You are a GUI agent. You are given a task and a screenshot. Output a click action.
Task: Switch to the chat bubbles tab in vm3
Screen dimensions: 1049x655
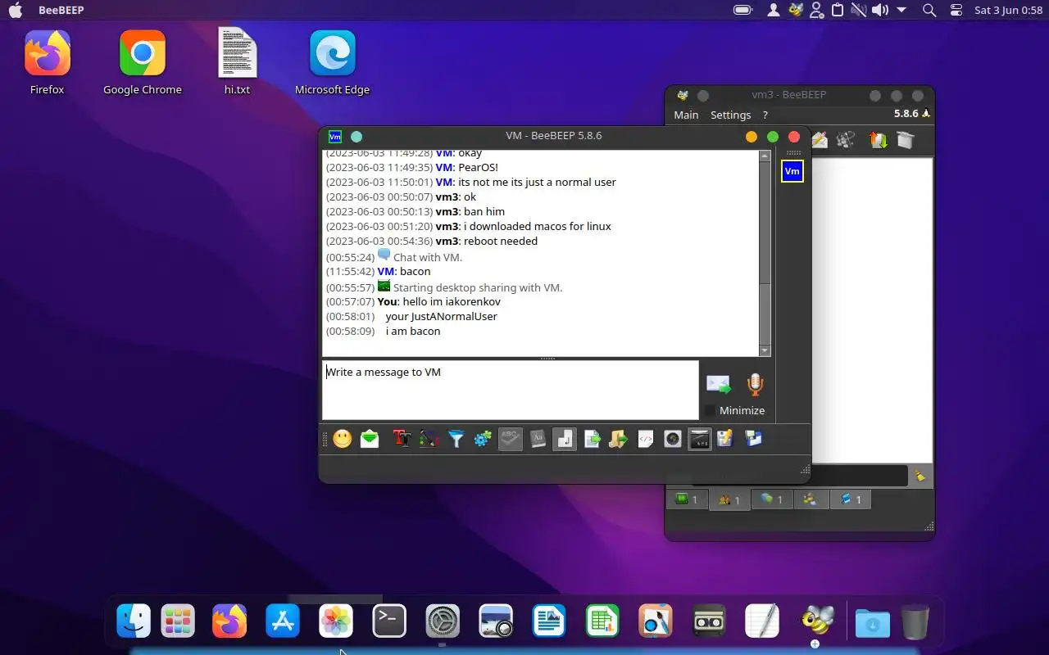772,499
